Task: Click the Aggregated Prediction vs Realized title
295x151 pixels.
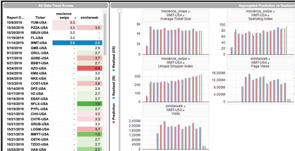Action: click(x=266, y=6)
